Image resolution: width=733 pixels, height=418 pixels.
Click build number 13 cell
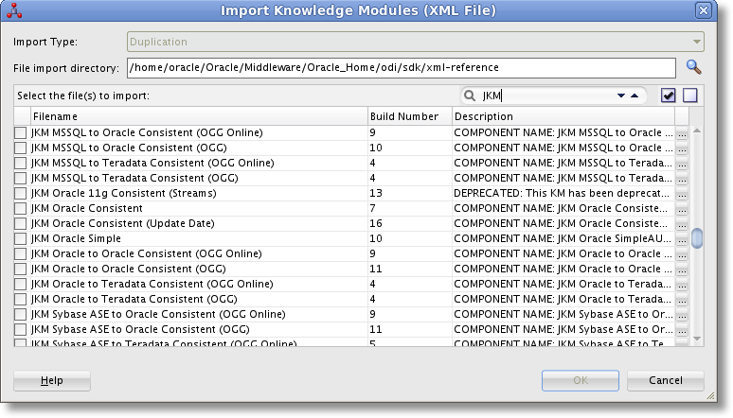(x=410, y=193)
